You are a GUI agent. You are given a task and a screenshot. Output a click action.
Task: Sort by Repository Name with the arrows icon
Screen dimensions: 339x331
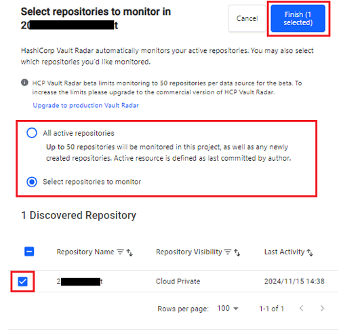pos(129,252)
